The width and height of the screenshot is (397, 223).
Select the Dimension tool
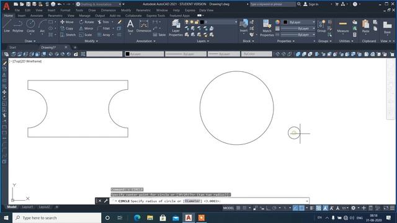pyautogui.click(x=143, y=26)
